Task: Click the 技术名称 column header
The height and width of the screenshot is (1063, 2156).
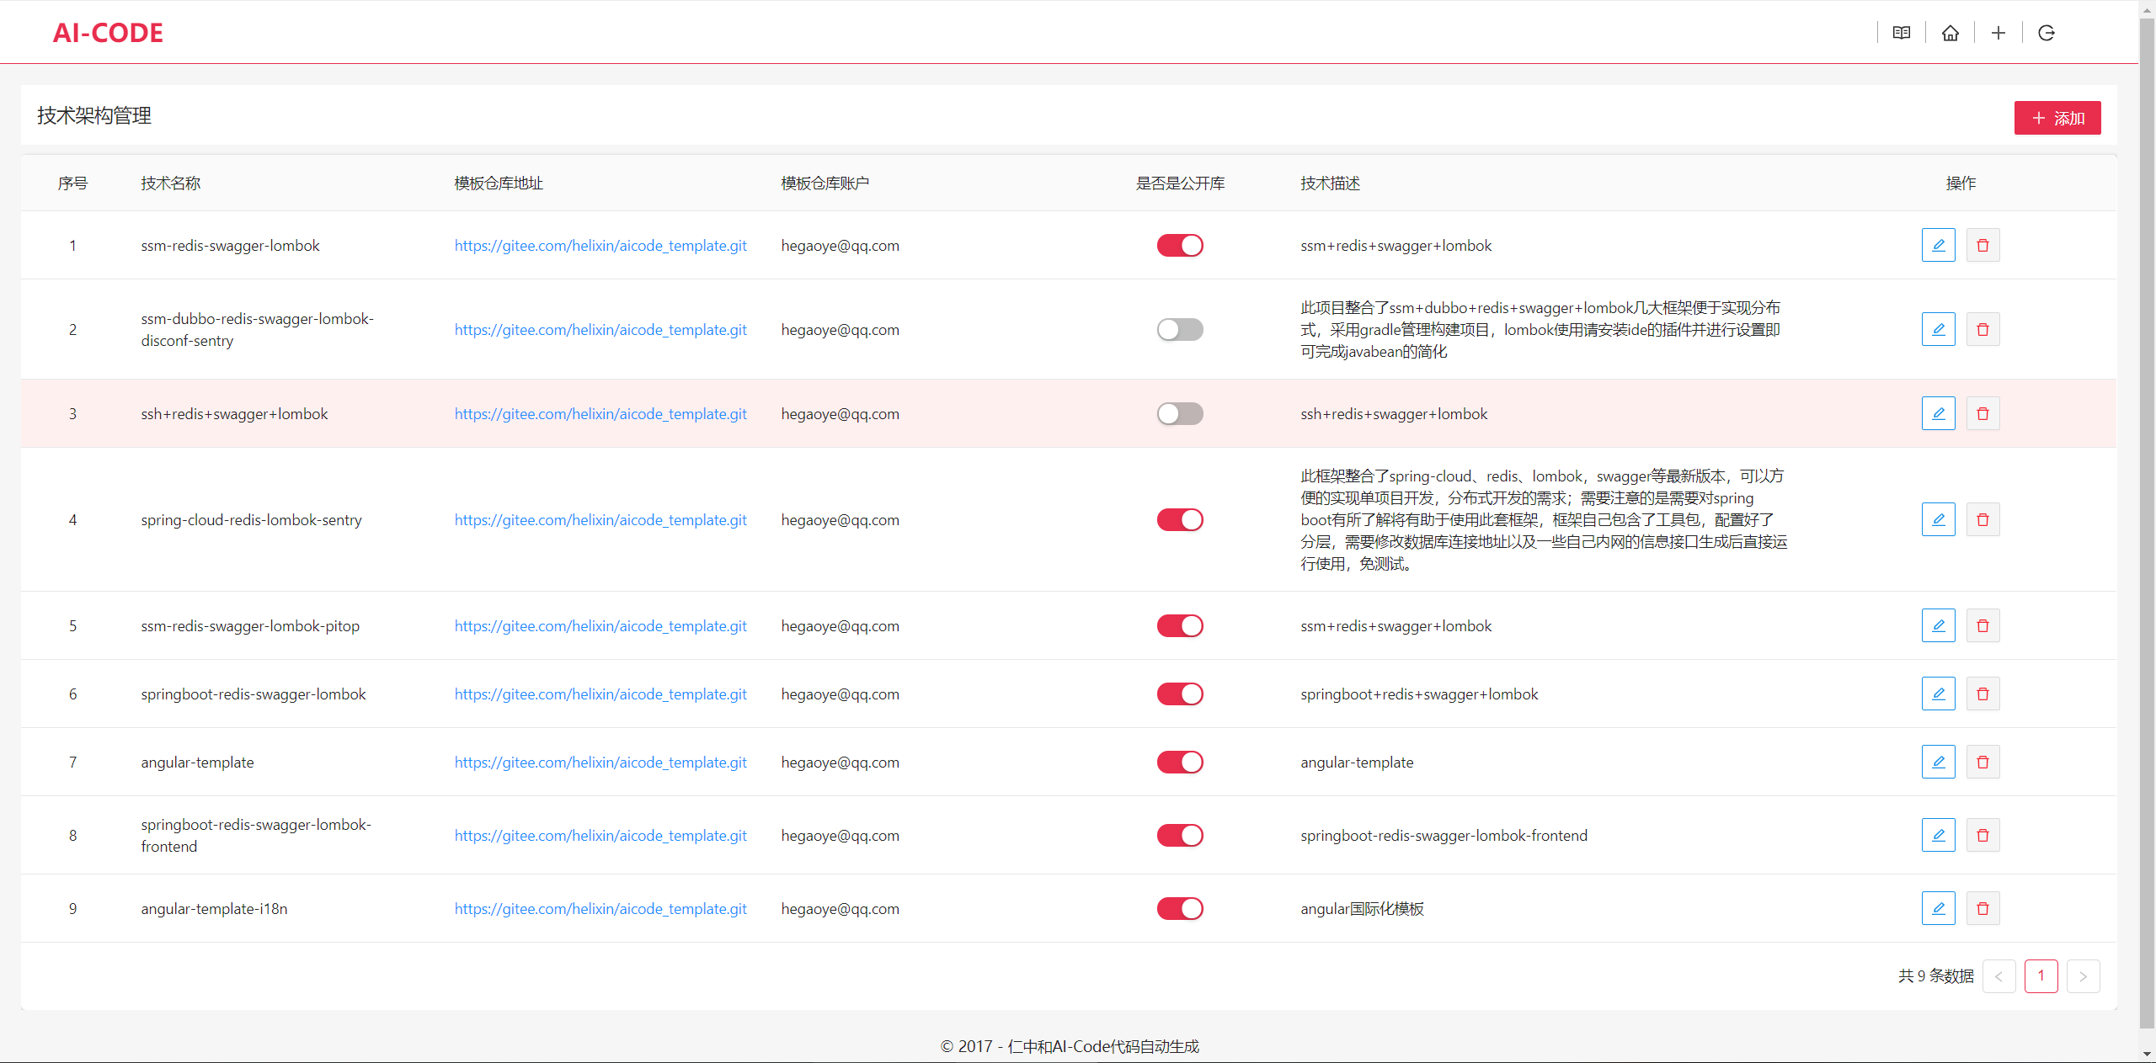Action: (170, 183)
